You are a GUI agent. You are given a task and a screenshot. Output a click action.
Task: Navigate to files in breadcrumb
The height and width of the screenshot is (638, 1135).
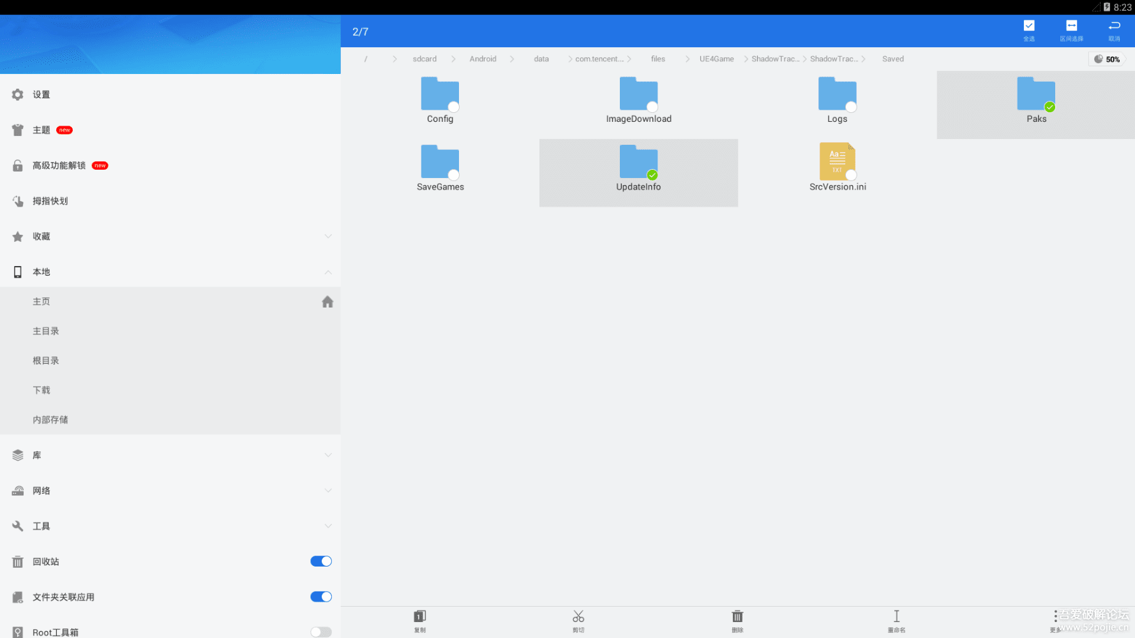coord(658,59)
